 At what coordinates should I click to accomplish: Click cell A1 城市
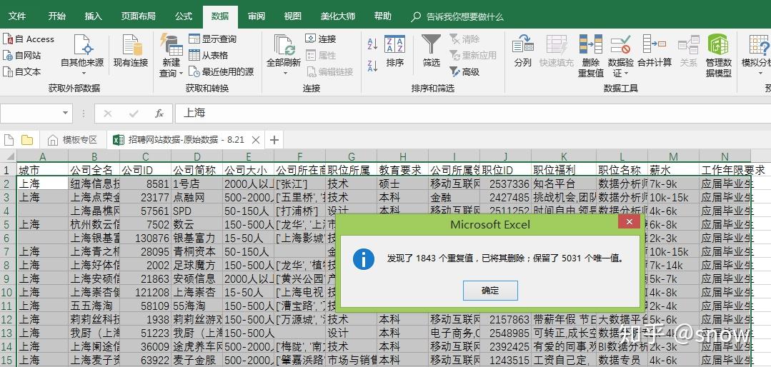tap(42, 170)
